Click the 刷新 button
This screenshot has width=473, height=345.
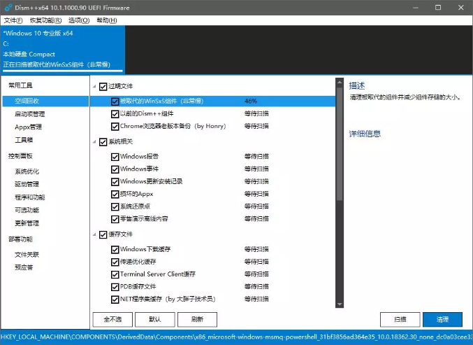pos(197,319)
